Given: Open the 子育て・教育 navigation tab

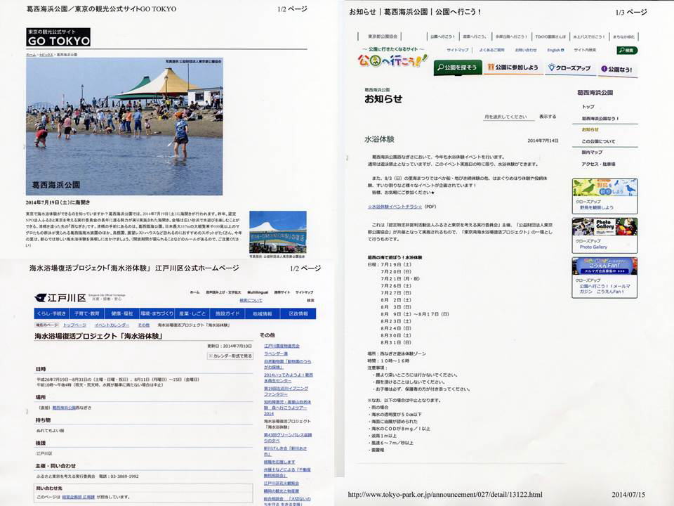Looking at the screenshot, I should coord(86,313).
